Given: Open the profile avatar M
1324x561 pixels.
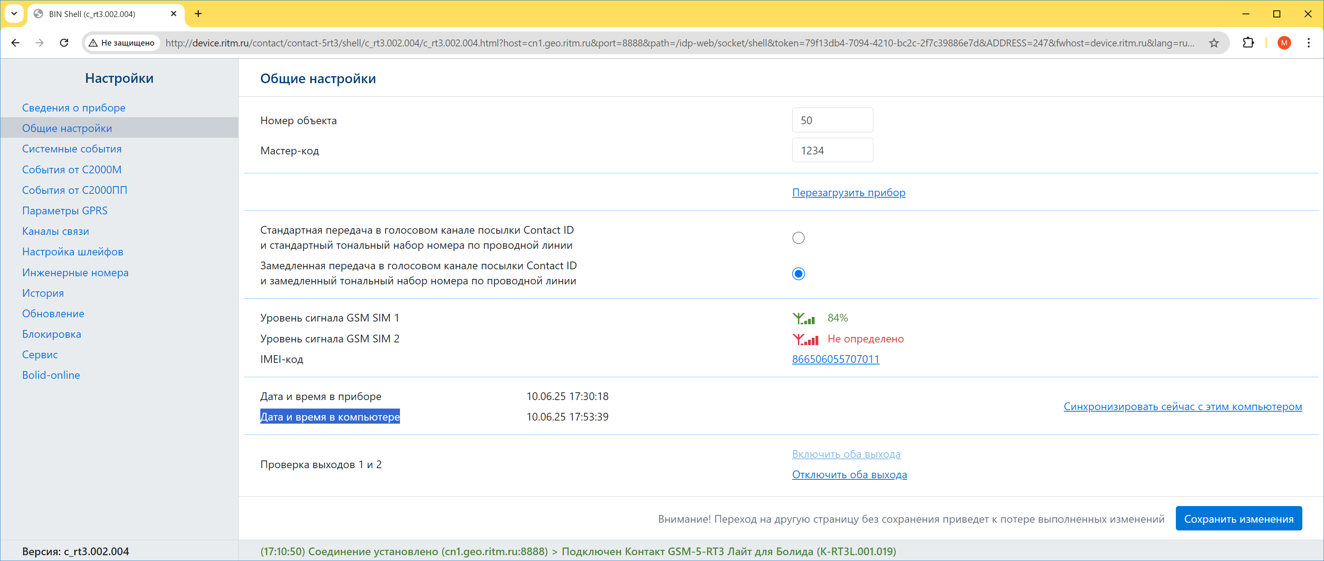Looking at the screenshot, I should point(1284,43).
